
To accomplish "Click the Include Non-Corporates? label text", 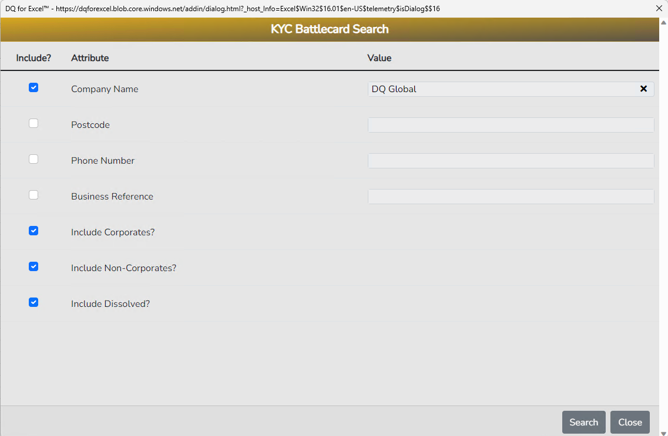I will click(123, 268).
